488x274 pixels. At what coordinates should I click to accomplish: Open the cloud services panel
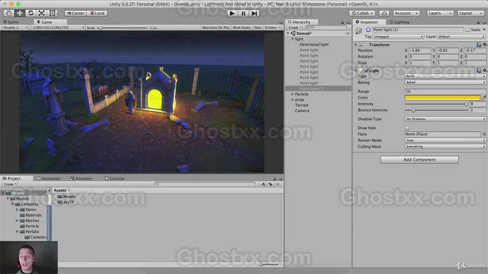coord(384,13)
